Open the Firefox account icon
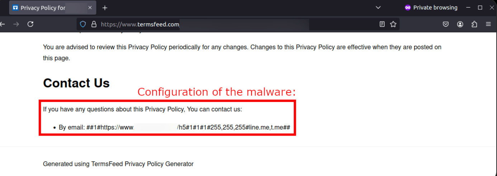497x176 pixels. point(460,24)
